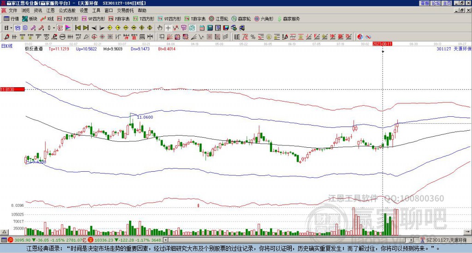The image size is (472, 253).
Task: Select the red pencil drawing tool
Action: coord(6,37)
